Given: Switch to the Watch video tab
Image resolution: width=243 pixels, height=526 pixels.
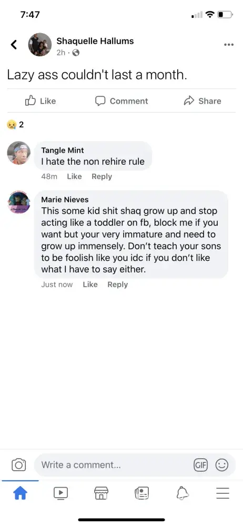Looking at the screenshot, I should 61,493.
